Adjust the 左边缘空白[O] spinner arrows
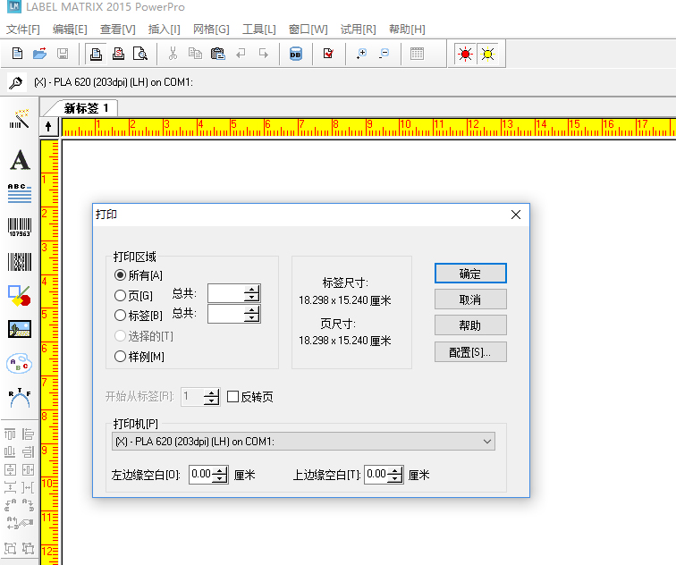 pos(220,475)
